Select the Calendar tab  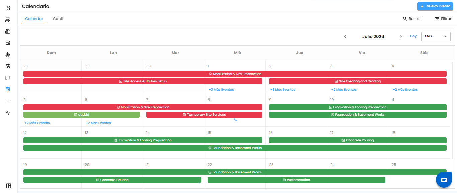pyautogui.click(x=34, y=19)
